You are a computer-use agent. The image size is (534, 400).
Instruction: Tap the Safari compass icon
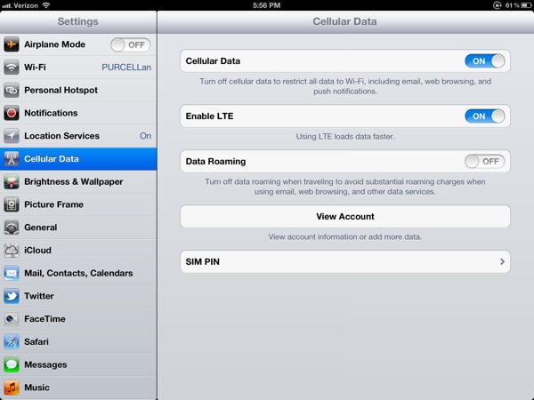coord(12,342)
